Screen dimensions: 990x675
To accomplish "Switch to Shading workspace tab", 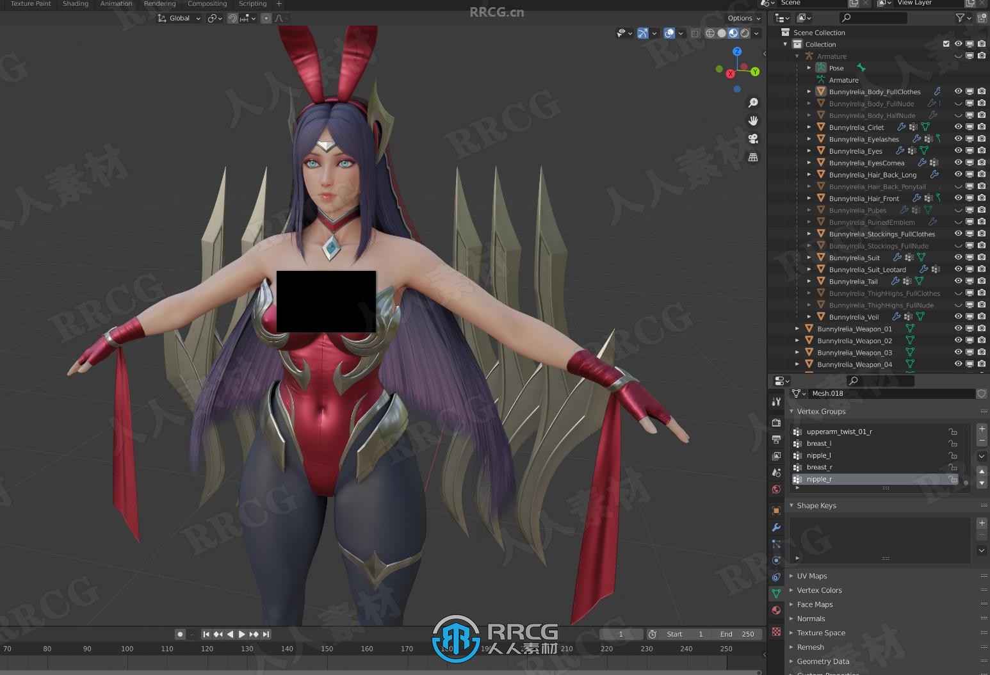I will point(76,4).
